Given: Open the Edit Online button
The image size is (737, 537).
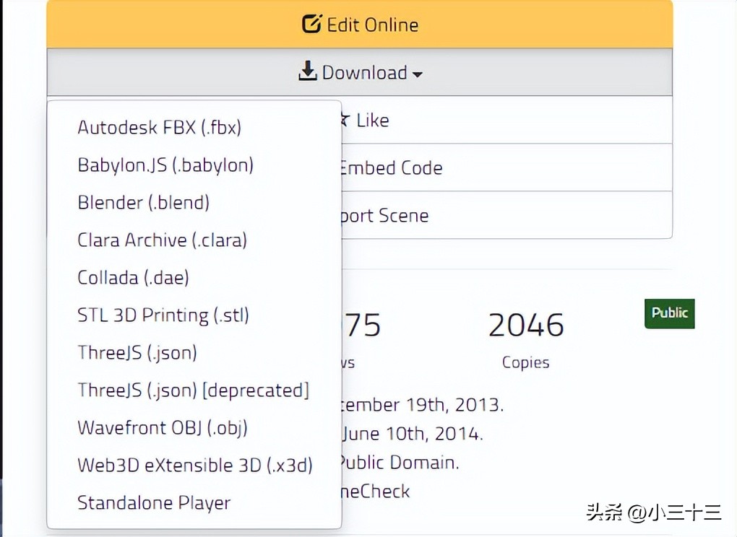Looking at the screenshot, I should coord(372,25).
